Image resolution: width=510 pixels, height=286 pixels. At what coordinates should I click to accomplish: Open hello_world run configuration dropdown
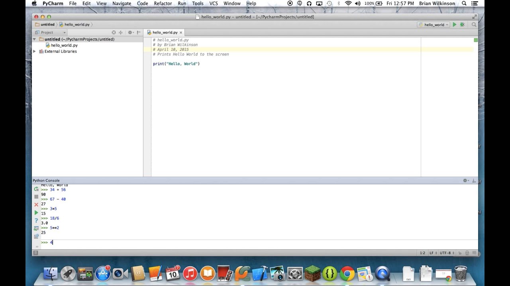coord(433,25)
